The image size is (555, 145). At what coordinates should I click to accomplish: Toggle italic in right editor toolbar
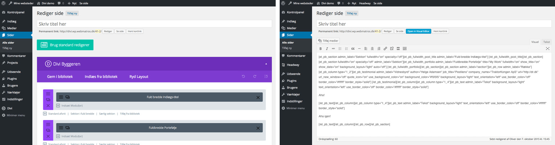(327, 48)
